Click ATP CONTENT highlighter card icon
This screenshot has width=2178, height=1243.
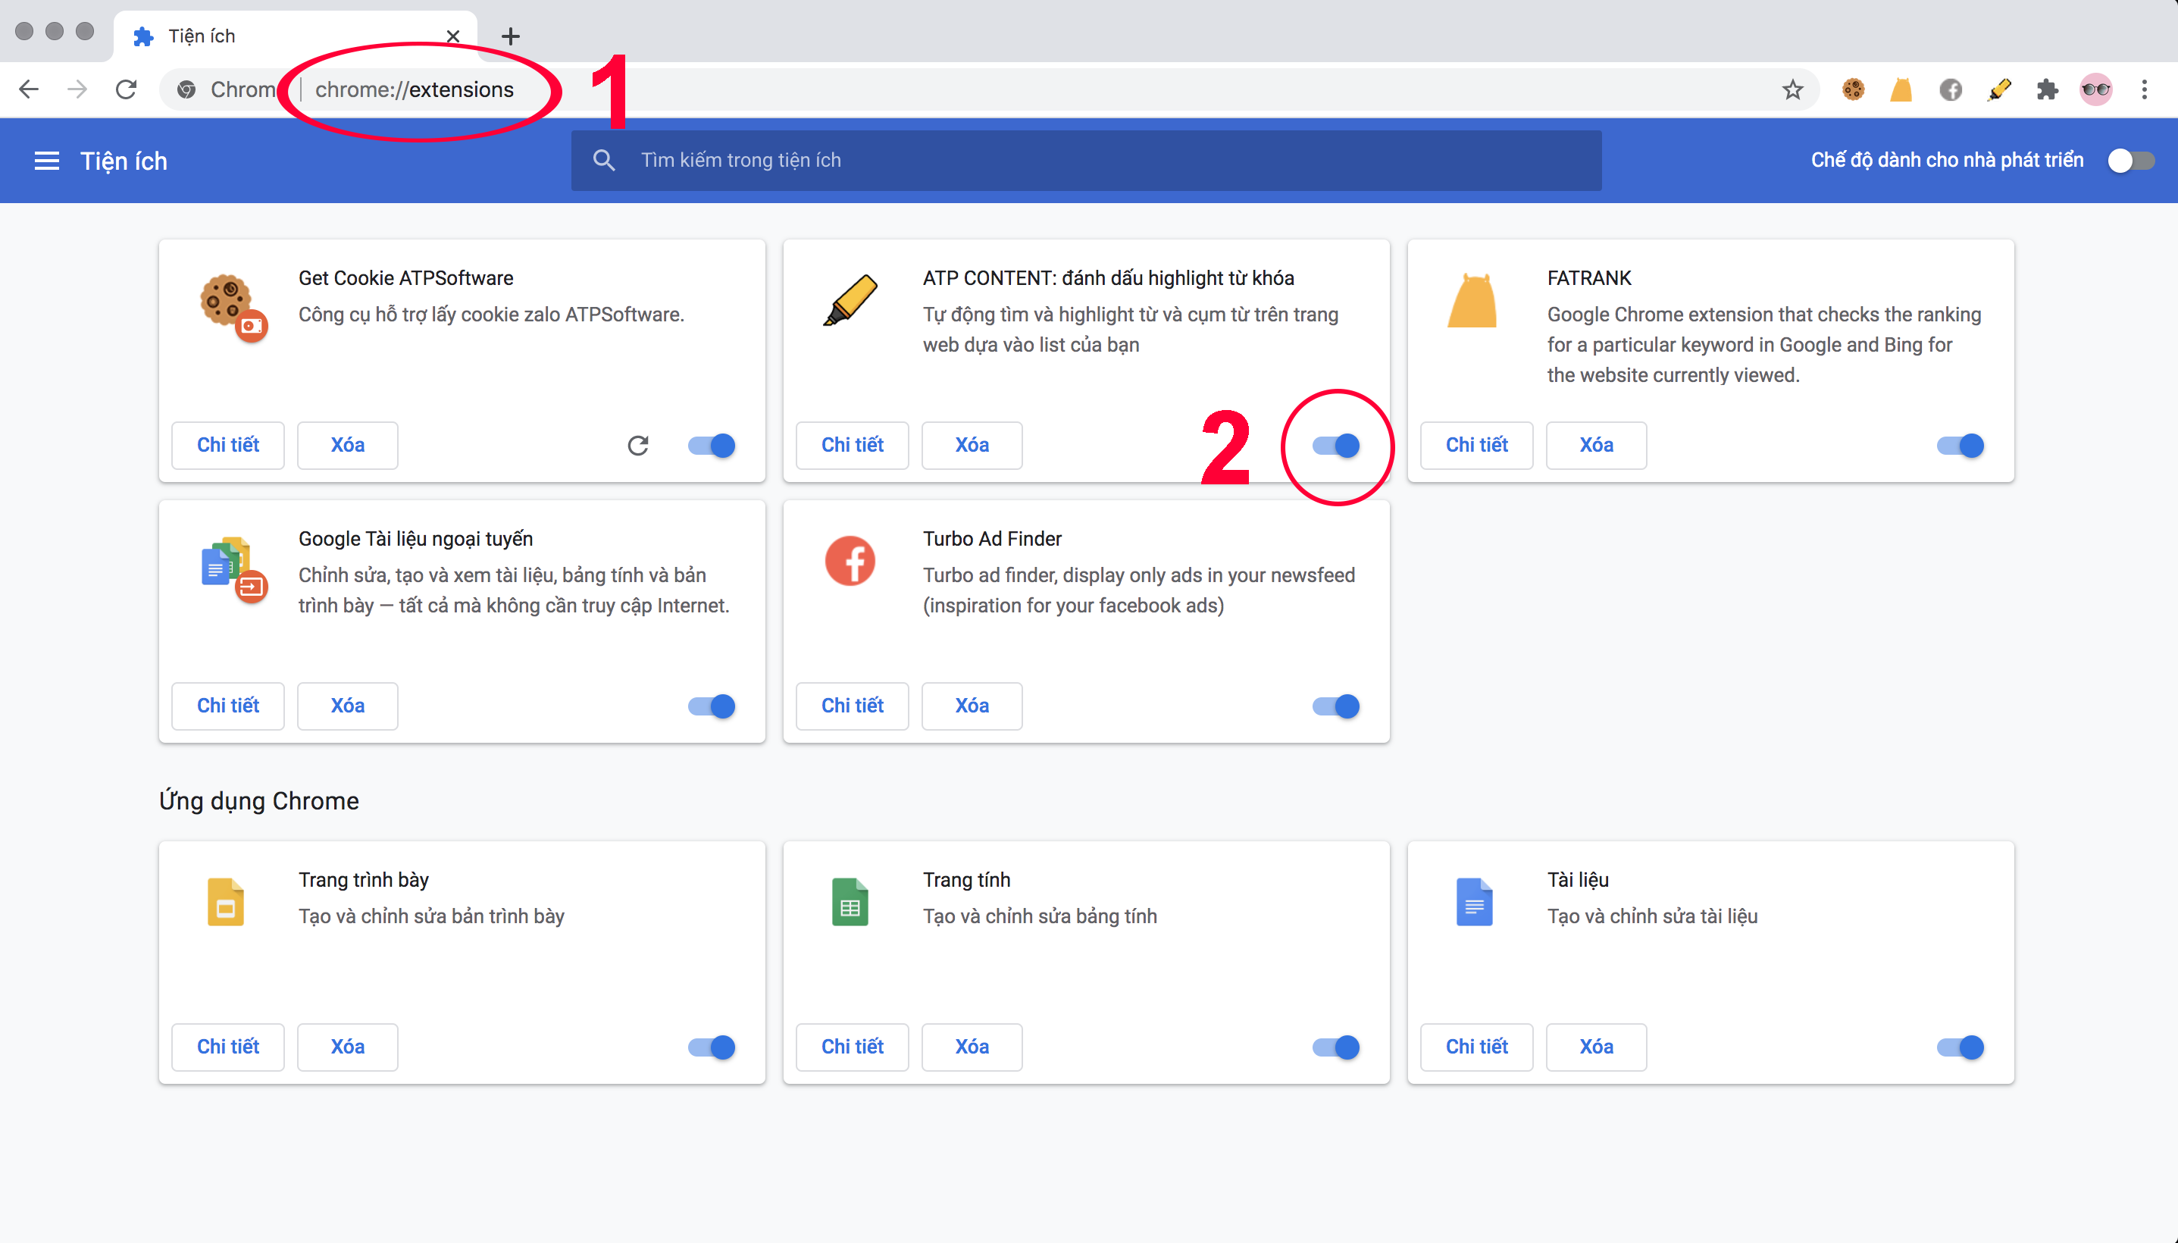850,300
